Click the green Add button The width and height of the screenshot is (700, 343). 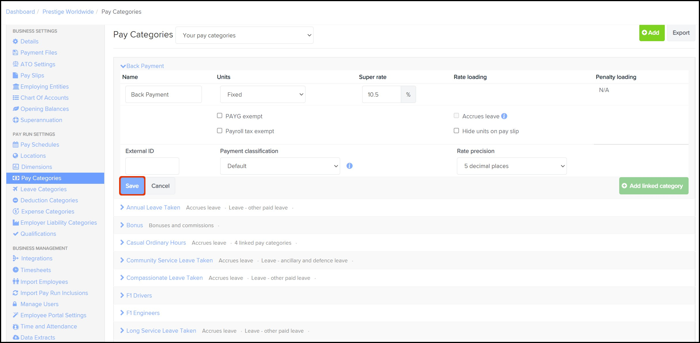point(651,33)
